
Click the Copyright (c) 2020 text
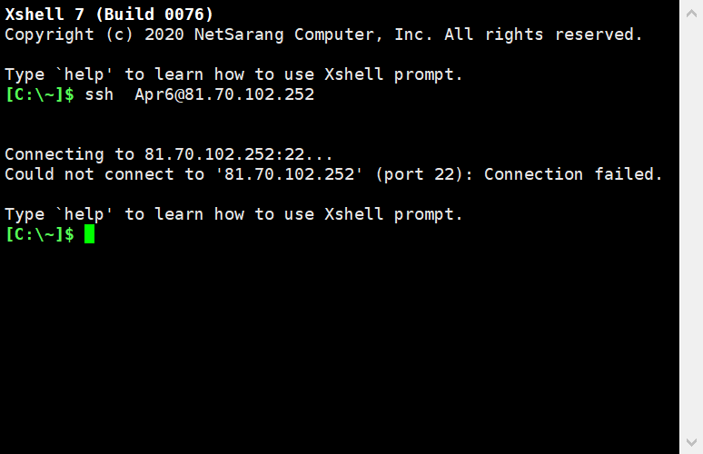pos(94,35)
